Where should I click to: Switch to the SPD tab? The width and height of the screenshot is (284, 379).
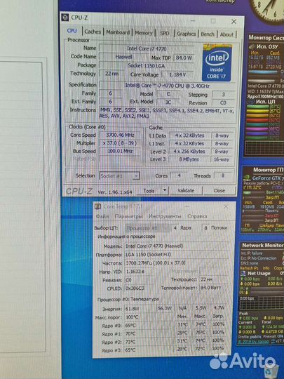pos(165,34)
